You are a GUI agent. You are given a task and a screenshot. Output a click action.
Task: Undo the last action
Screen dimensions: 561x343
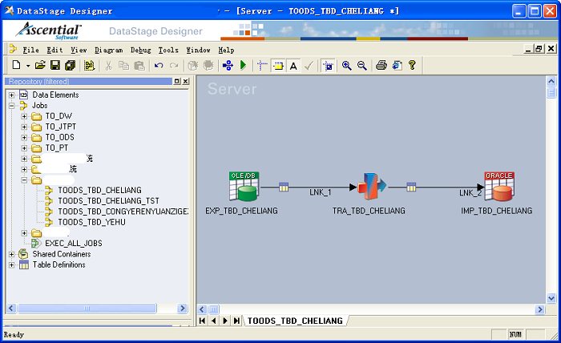tap(159, 65)
